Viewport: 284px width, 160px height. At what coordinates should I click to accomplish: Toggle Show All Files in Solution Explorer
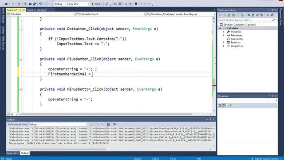[x=262, y=15]
